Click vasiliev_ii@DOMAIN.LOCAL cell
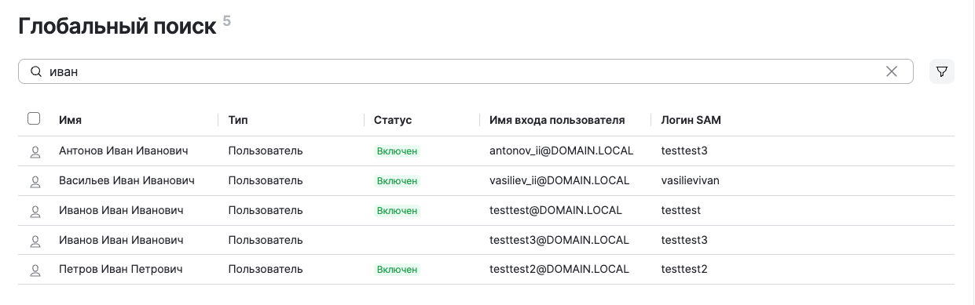This screenshot has height=305, width=975. (x=559, y=180)
